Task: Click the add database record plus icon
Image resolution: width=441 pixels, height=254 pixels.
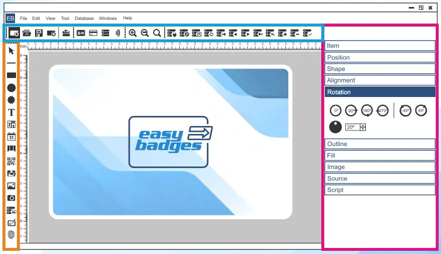Action: (x=282, y=33)
